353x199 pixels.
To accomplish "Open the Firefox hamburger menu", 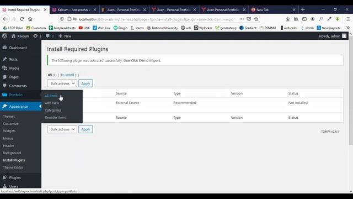I will (348, 19).
